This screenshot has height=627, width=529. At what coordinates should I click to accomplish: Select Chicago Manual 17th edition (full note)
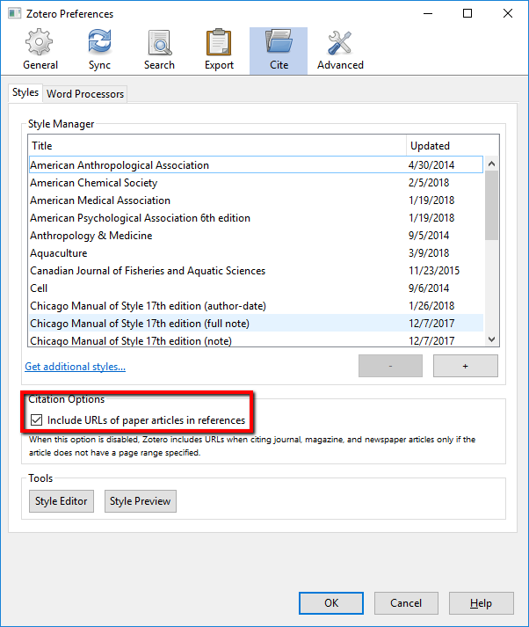click(256, 323)
